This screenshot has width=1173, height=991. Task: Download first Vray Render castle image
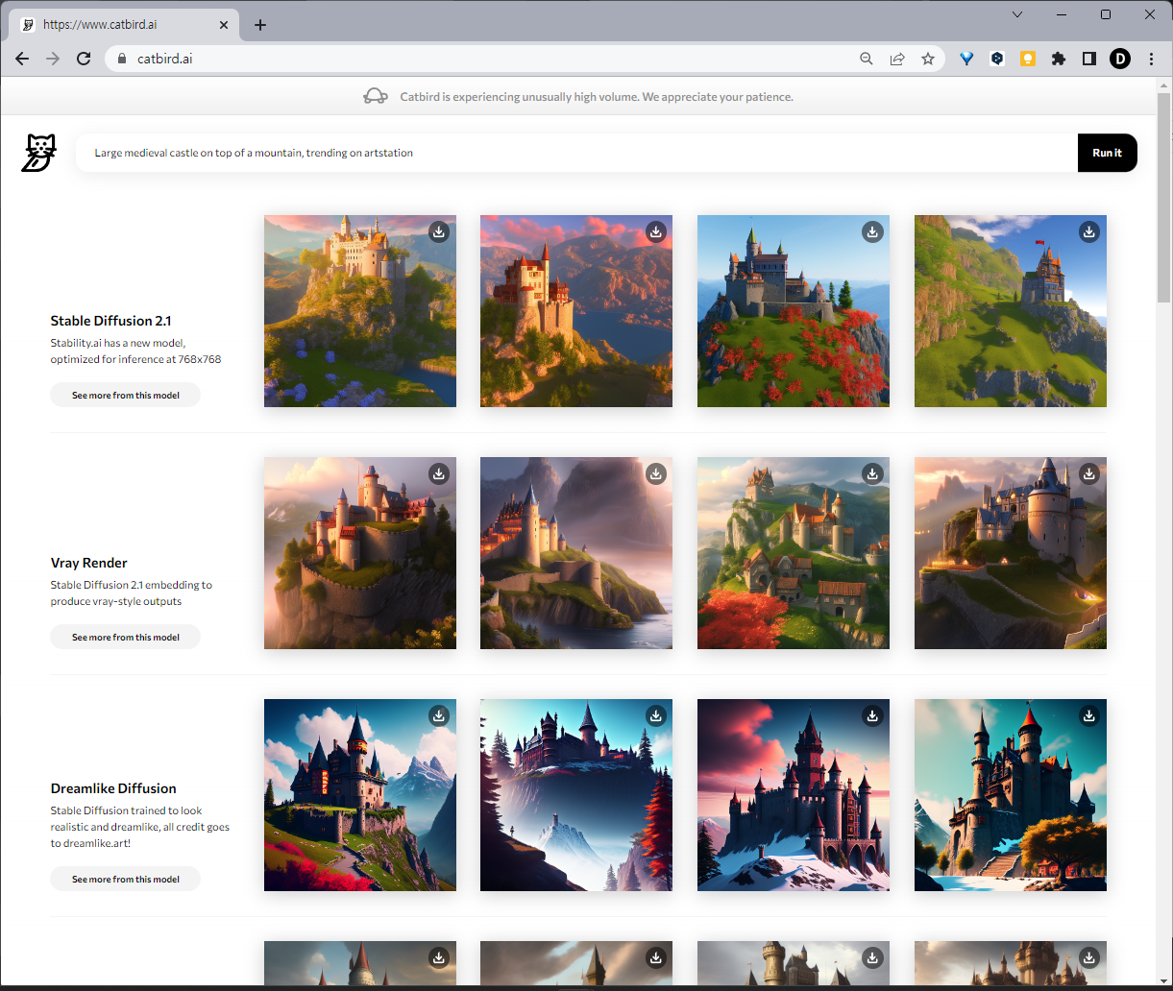coord(439,473)
